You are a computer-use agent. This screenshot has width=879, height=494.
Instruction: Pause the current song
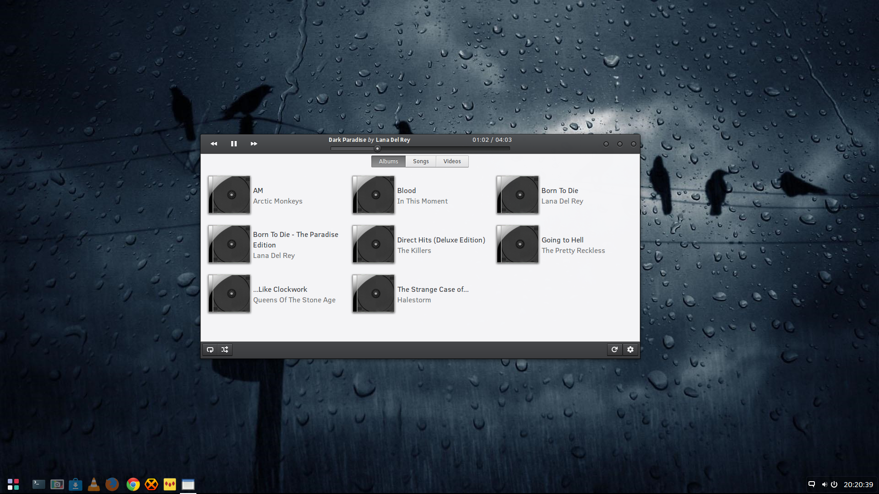tap(234, 144)
